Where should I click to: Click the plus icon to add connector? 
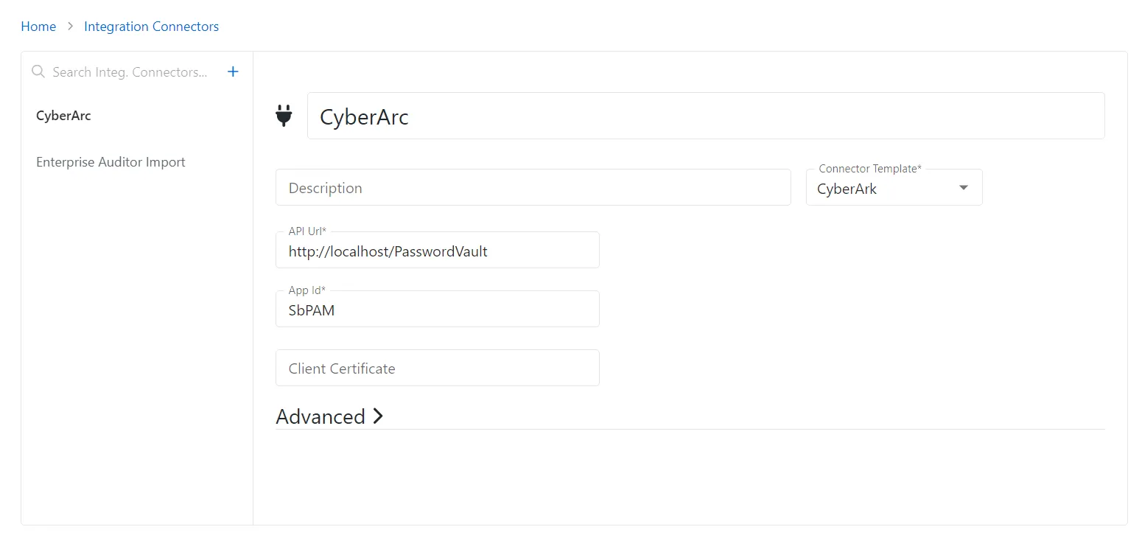click(233, 71)
